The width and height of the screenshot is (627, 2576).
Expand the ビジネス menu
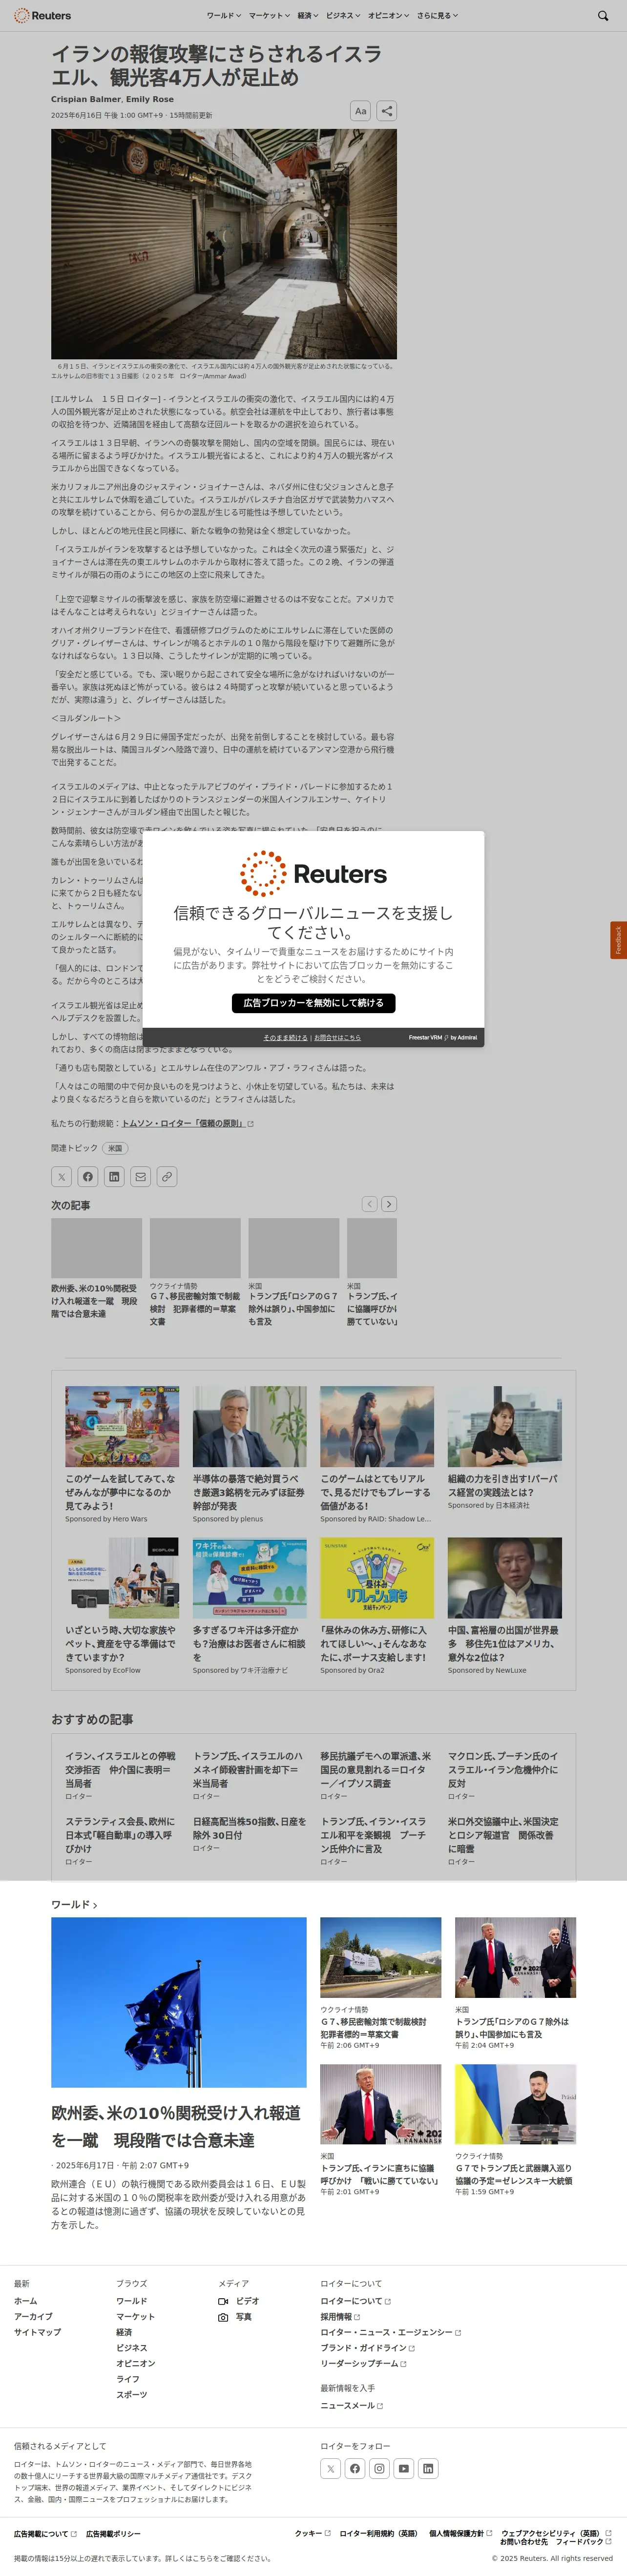343,16
